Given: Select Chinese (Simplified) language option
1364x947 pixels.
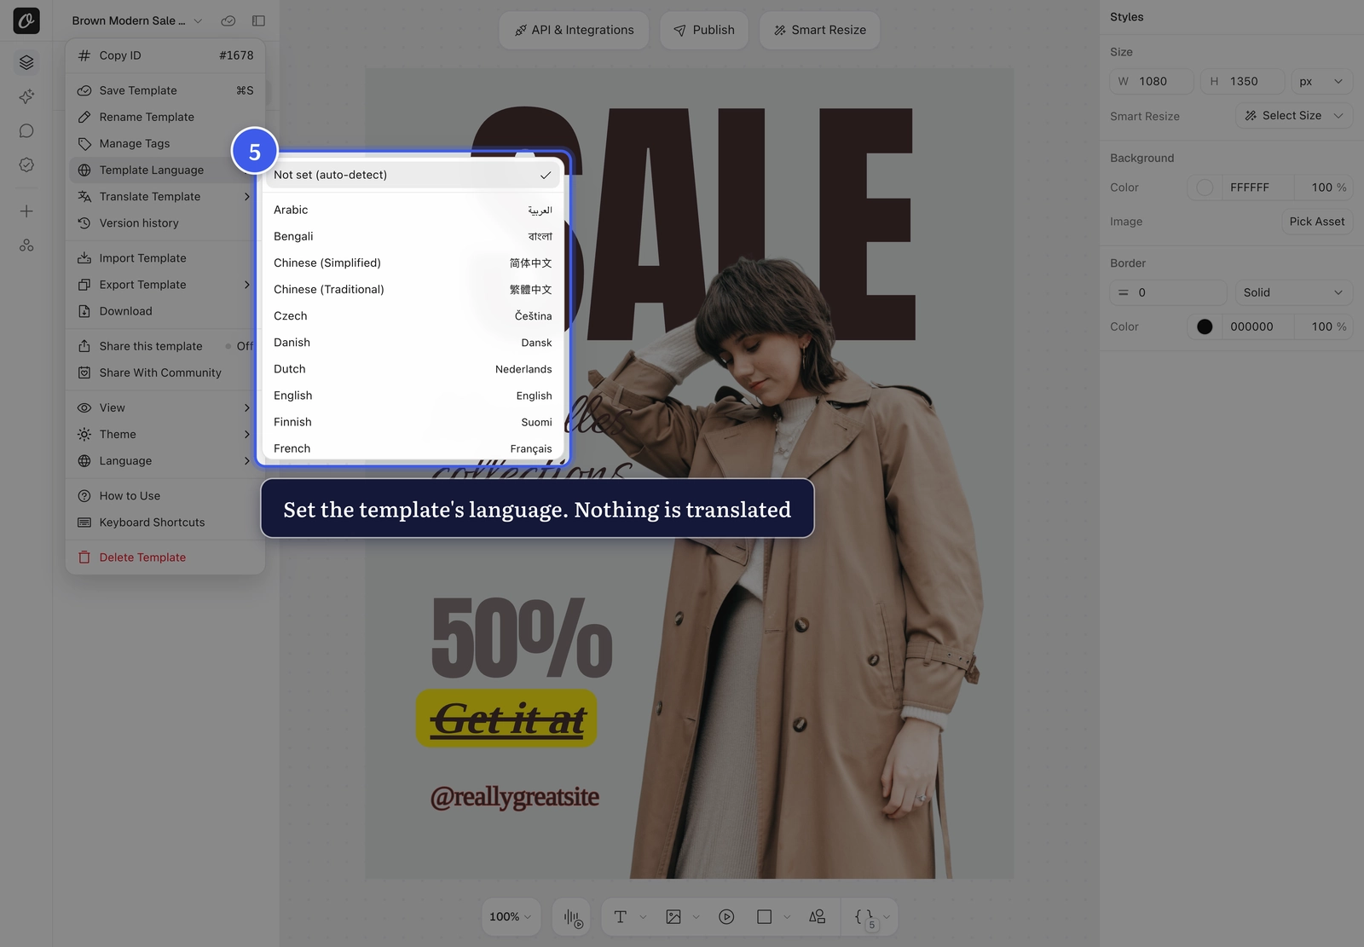Looking at the screenshot, I should (x=413, y=263).
